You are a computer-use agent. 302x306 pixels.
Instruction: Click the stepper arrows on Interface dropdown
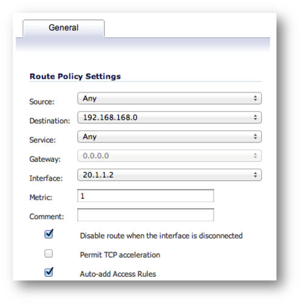pyautogui.click(x=255, y=175)
